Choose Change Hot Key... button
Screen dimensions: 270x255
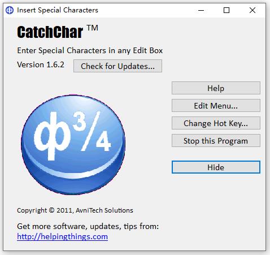point(216,123)
